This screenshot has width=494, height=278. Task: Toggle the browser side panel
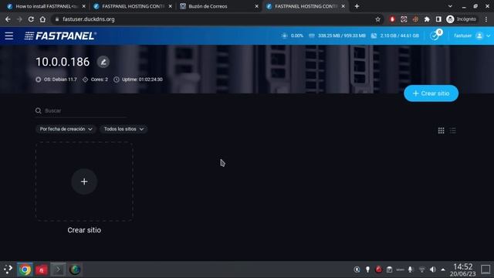(438, 19)
